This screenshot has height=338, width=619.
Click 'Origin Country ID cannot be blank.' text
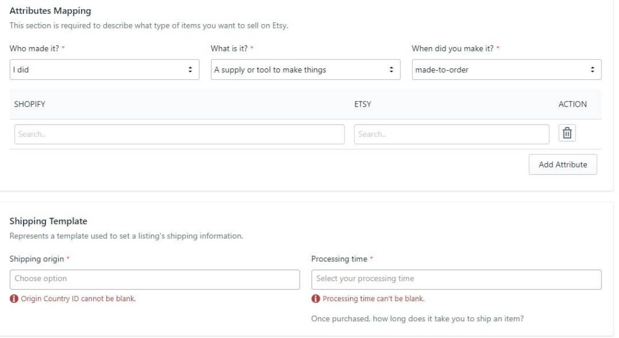coord(78,299)
